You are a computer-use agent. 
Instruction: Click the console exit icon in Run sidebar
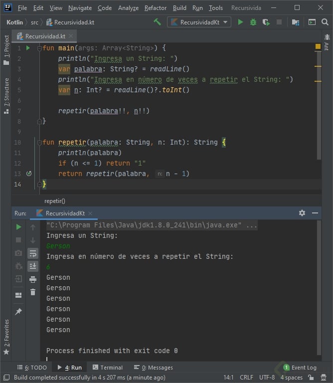(18, 279)
